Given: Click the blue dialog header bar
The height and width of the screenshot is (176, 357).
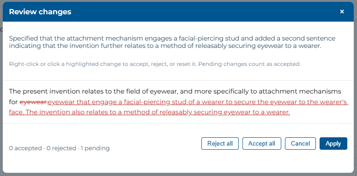Looking at the screenshot, I should pyautogui.click(x=178, y=12).
